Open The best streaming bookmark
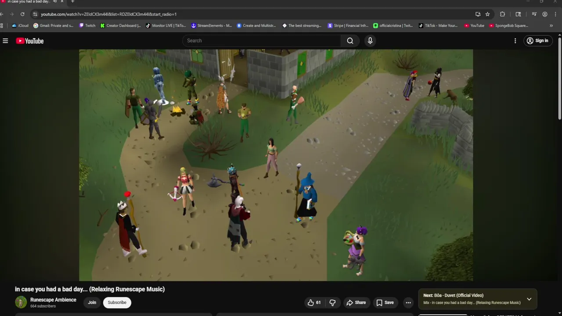The height and width of the screenshot is (316, 562). click(302, 25)
